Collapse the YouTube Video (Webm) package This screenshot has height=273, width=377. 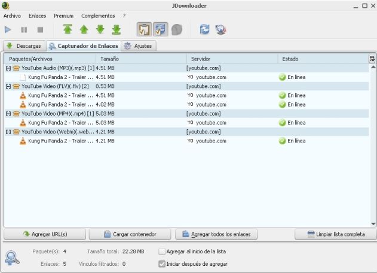[8, 132]
